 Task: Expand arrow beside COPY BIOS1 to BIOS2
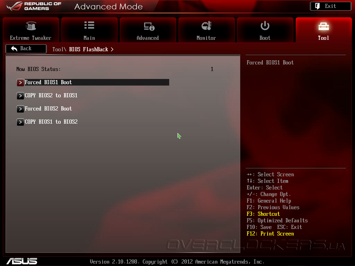coord(20,122)
